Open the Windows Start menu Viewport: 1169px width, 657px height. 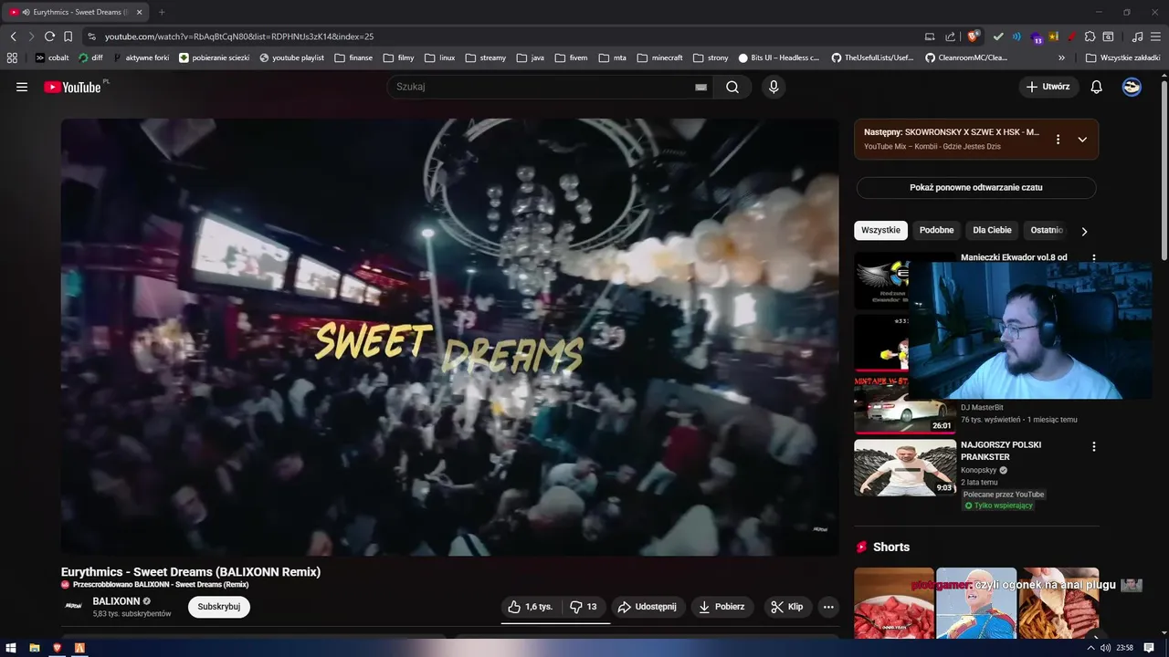11,648
